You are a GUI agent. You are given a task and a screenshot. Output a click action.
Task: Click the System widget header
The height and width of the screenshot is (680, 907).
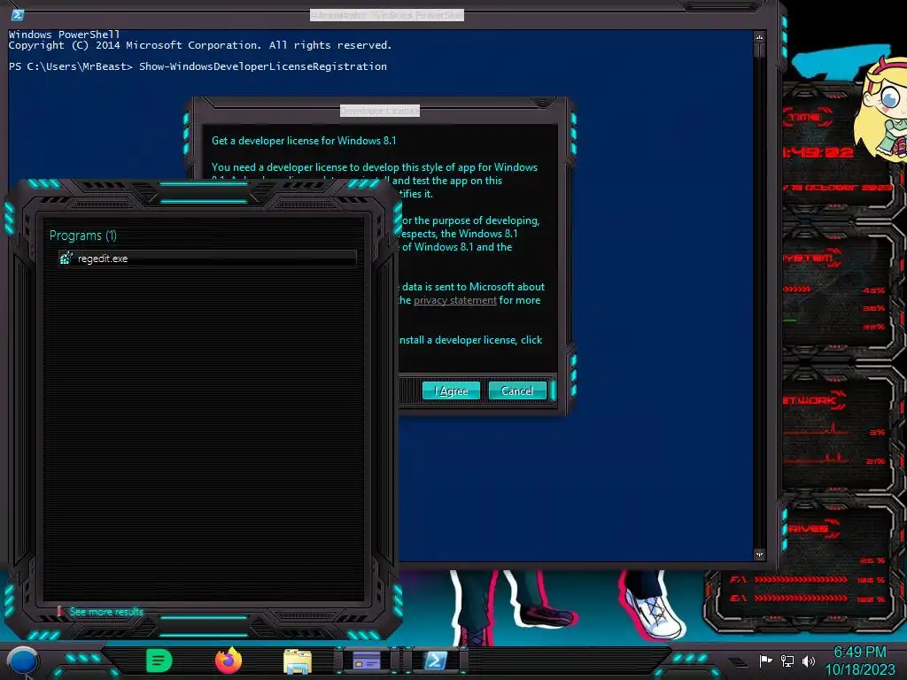[811, 258]
